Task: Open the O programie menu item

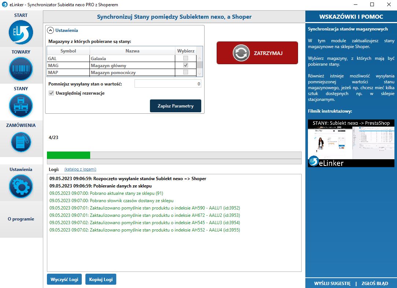Action: 21,219
